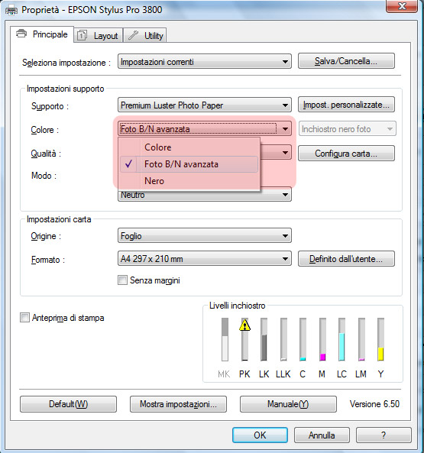The height and width of the screenshot is (453, 424).
Task: Click the Configura carta button
Action: point(346,154)
